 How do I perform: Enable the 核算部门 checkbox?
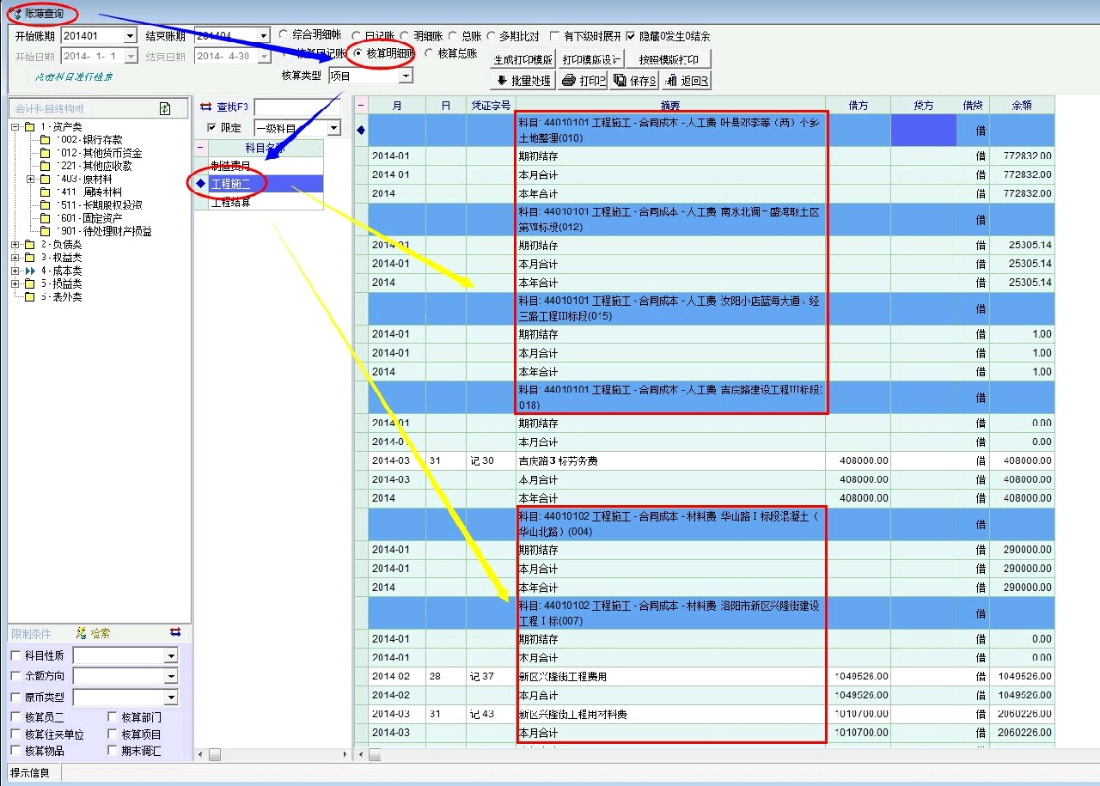click(113, 717)
